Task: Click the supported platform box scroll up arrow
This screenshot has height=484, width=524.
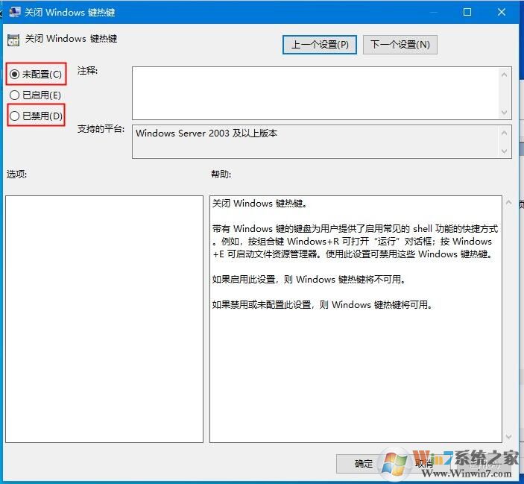Action: 505,133
